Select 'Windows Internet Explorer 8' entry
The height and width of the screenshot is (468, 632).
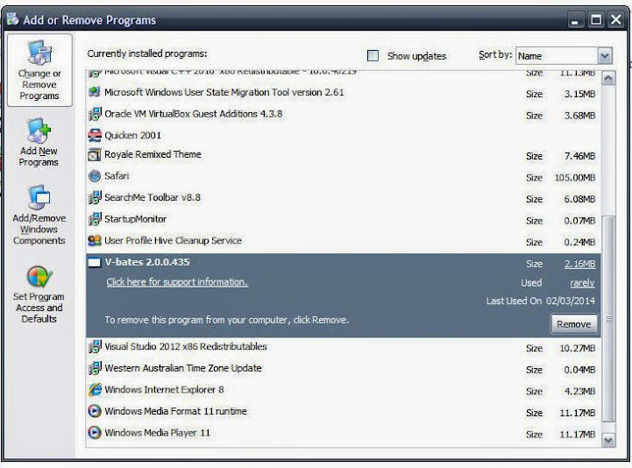[343, 390]
